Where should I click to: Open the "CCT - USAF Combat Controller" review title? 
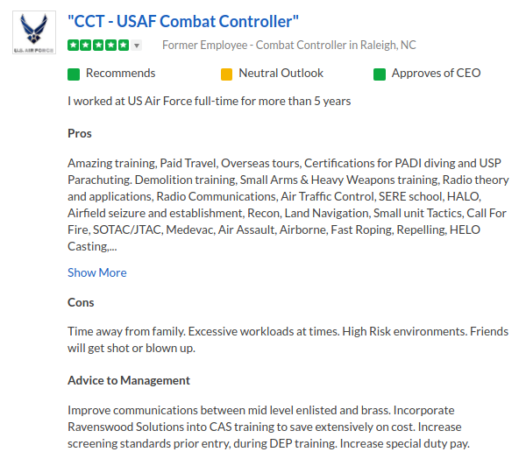(182, 20)
